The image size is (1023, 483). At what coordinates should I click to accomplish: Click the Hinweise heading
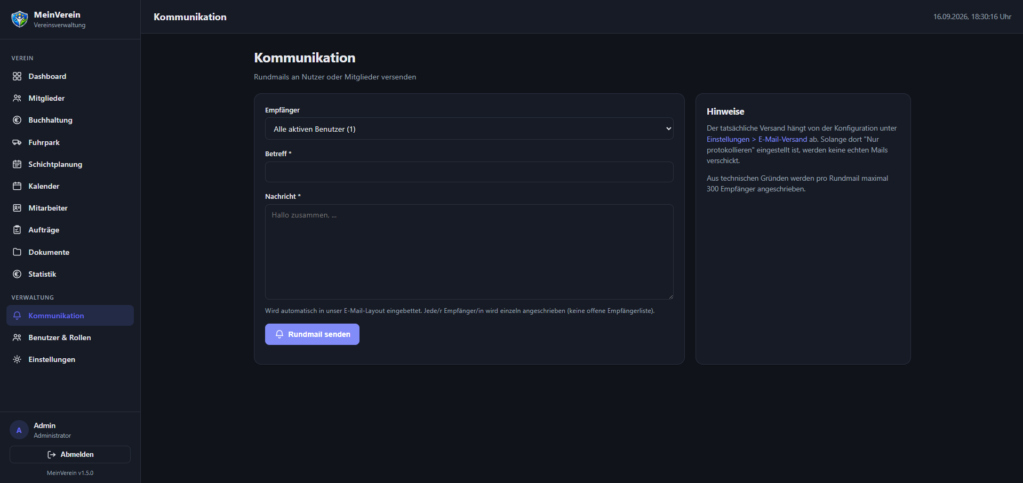click(x=725, y=111)
